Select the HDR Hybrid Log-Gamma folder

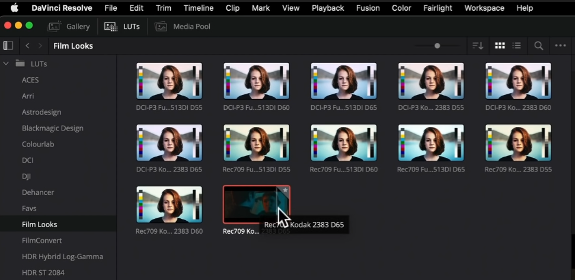coord(62,256)
